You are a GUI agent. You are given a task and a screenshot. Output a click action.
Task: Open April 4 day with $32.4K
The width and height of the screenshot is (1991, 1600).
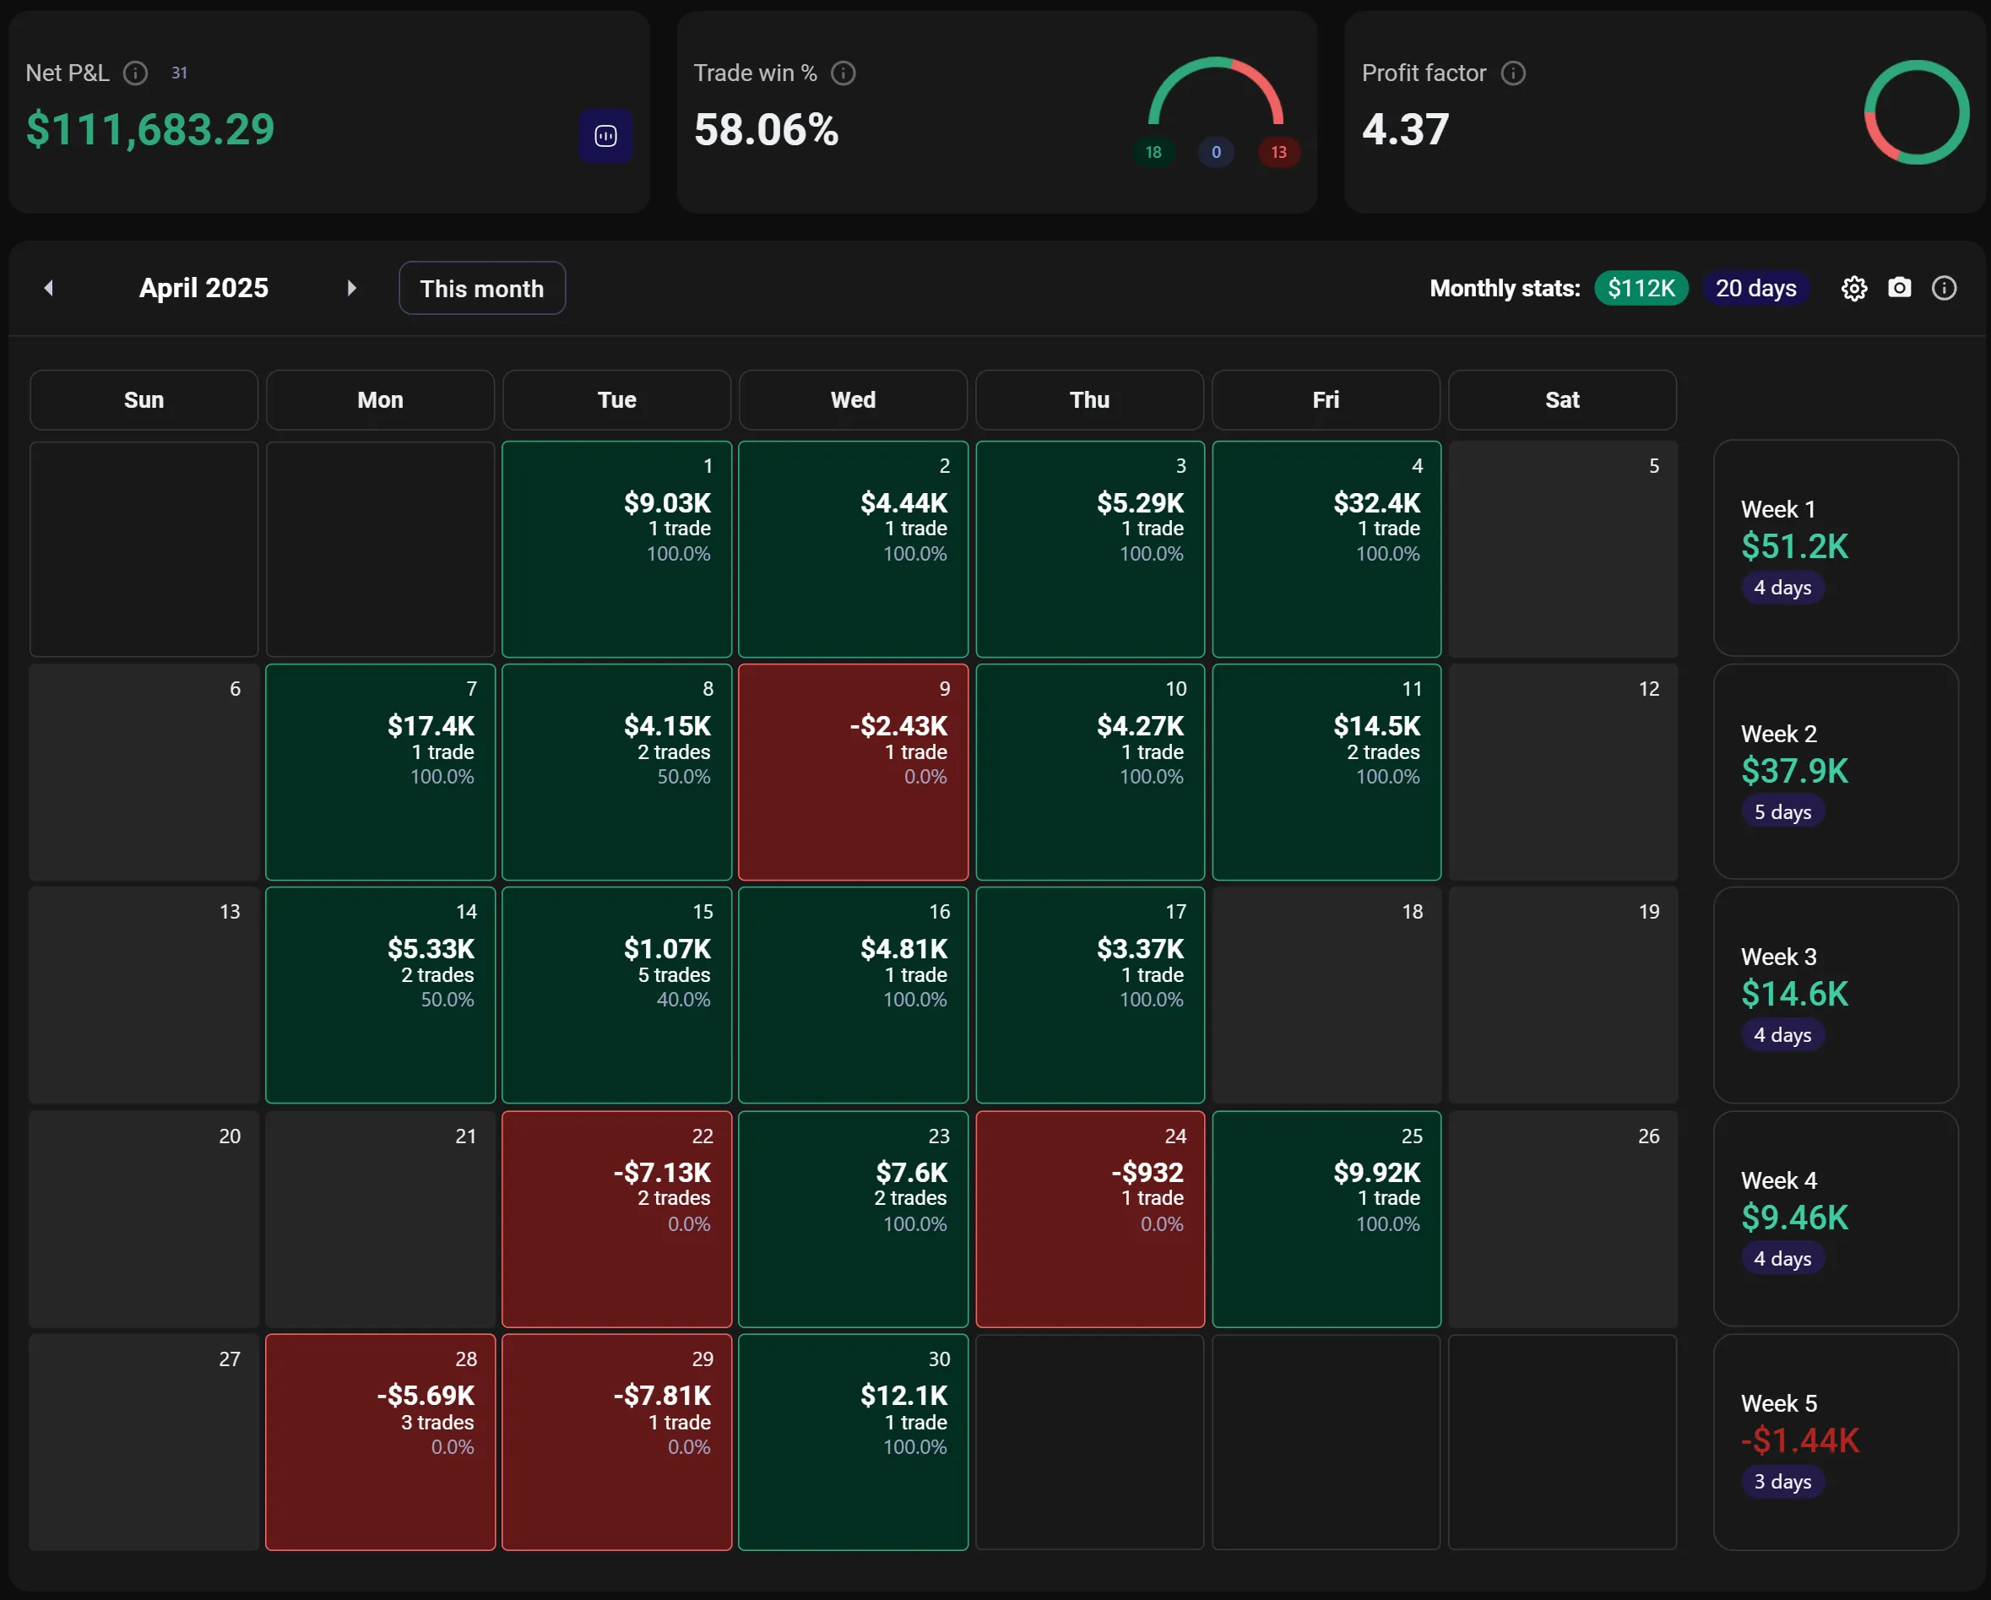click(x=1326, y=550)
